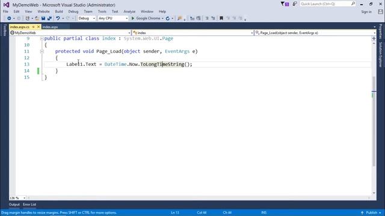Open the Team menu
Image resolution: width=385 pixels, height=216 pixels.
(88, 11)
